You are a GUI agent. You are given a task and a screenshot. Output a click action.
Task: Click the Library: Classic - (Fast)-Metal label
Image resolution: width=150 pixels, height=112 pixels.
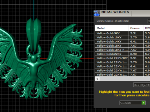[x=113, y=21]
